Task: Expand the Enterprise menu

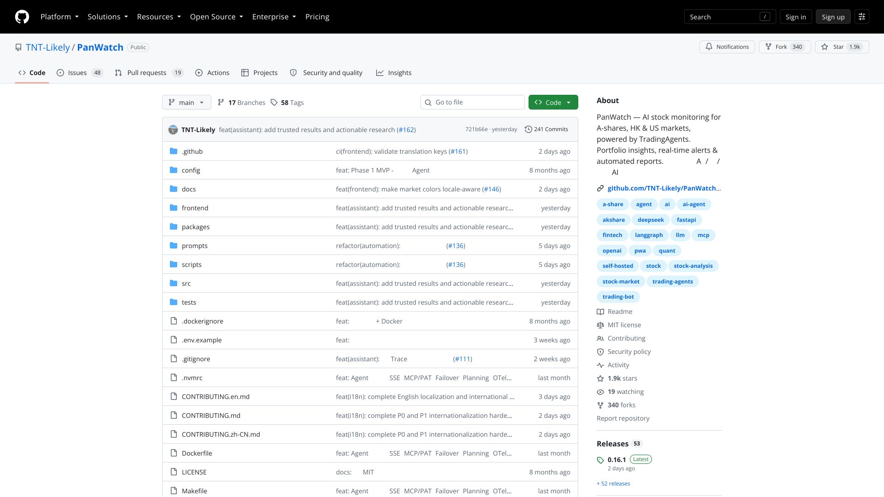Action: (274, 17)
